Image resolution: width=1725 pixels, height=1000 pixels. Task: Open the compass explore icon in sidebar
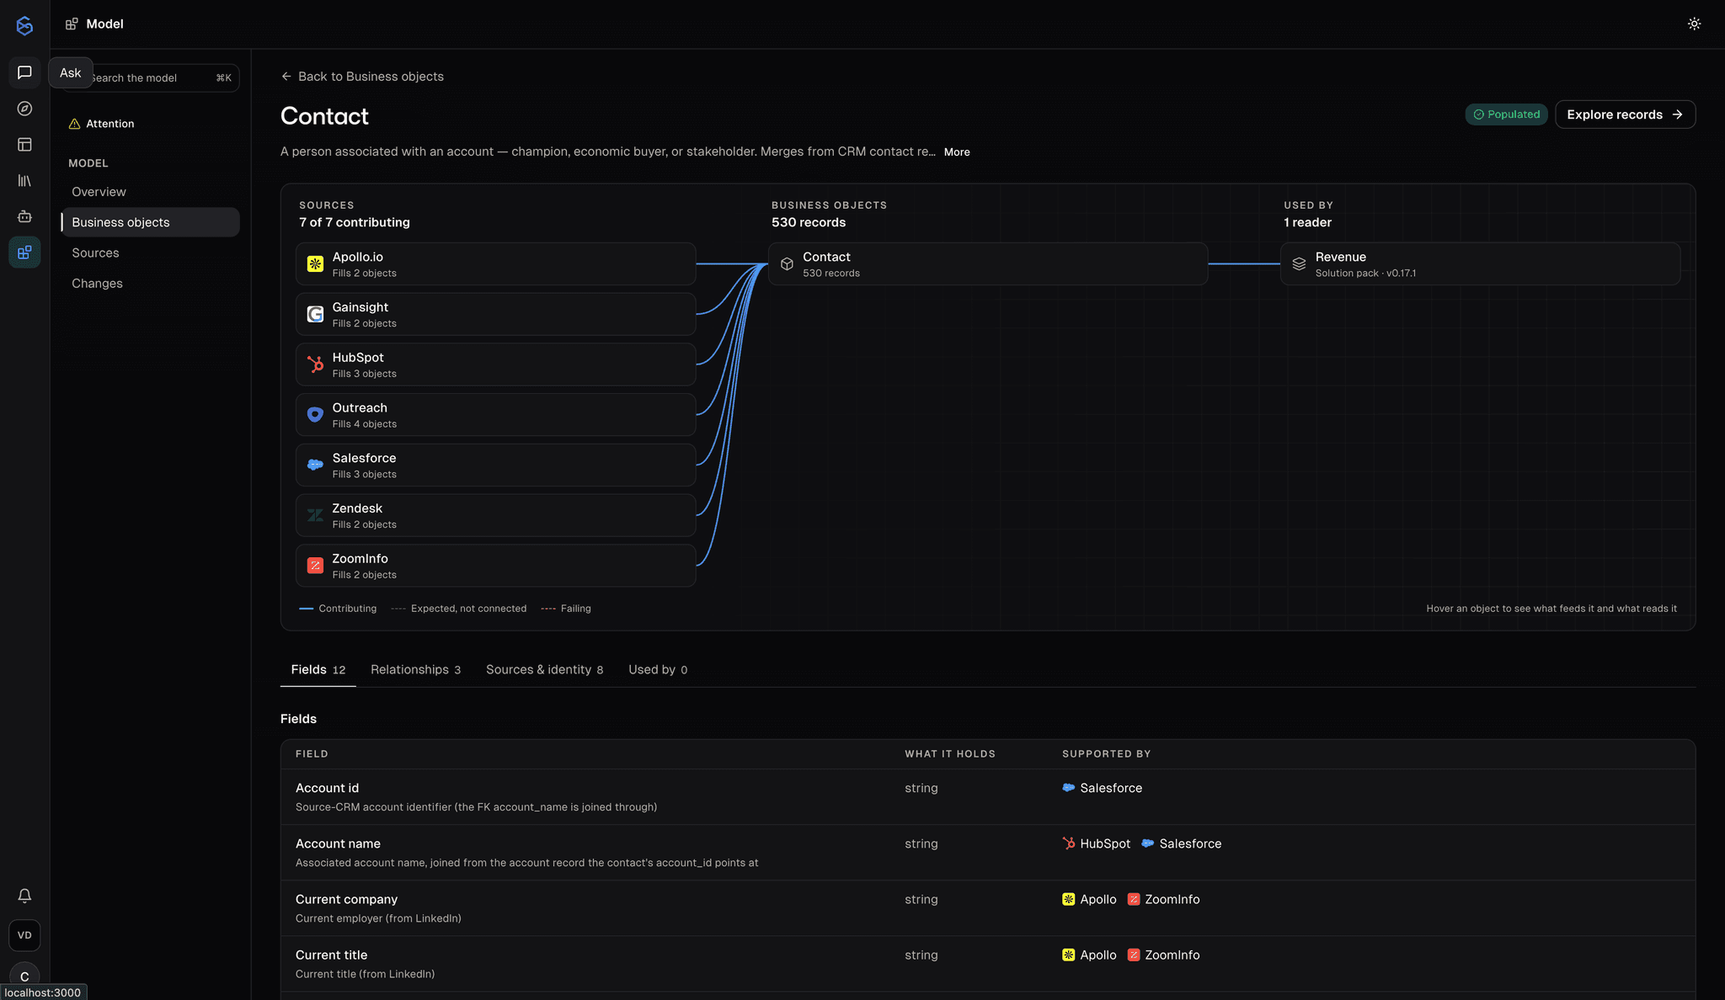click(x=24, y=109)
